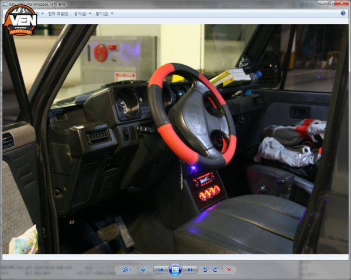Click the fit-to-window actual size icon
351x280 pixels.
[143, 269]
